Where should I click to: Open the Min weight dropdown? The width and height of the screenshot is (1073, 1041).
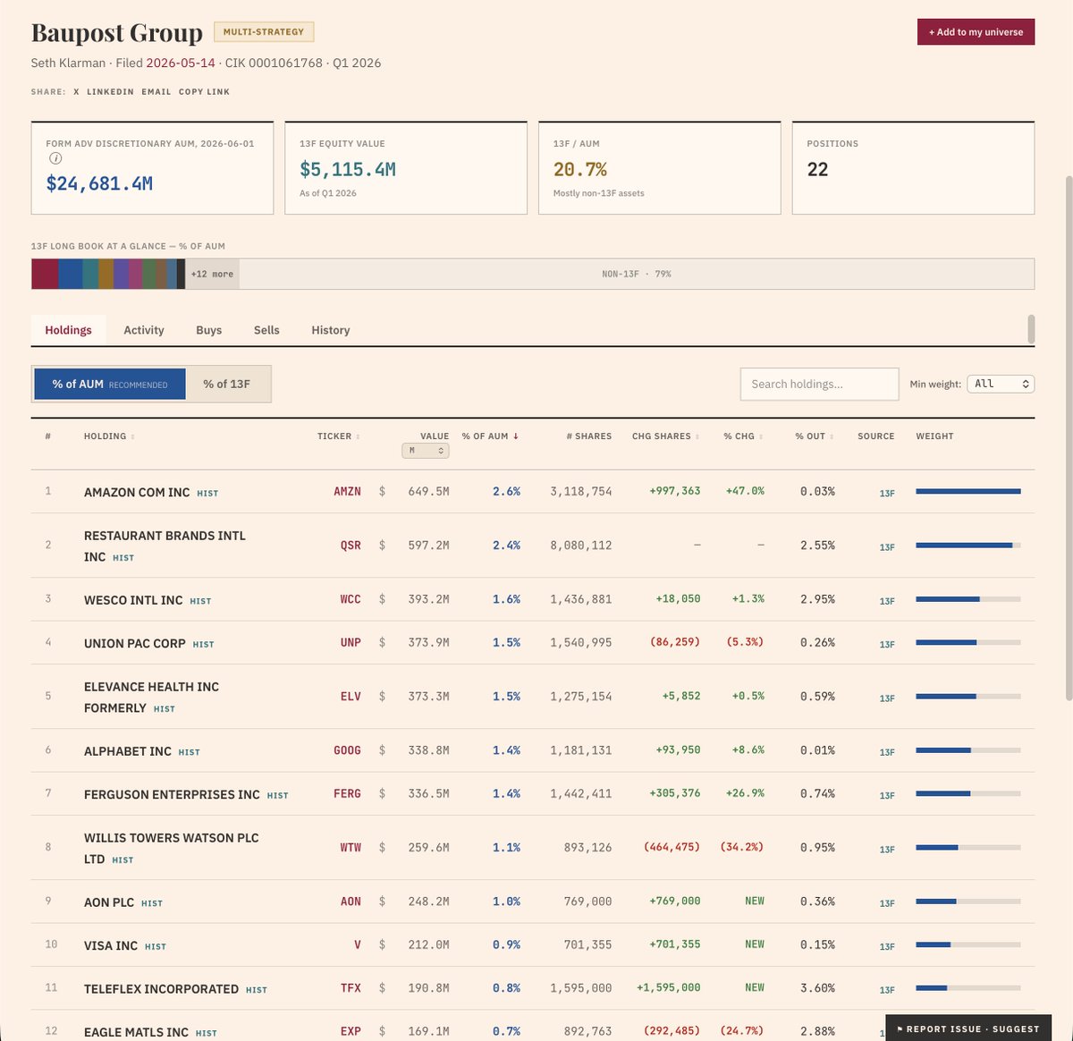1001,384
